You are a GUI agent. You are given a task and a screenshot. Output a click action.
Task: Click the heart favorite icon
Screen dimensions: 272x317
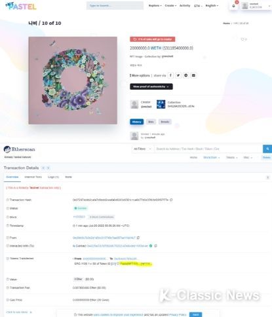pos(243,39)
